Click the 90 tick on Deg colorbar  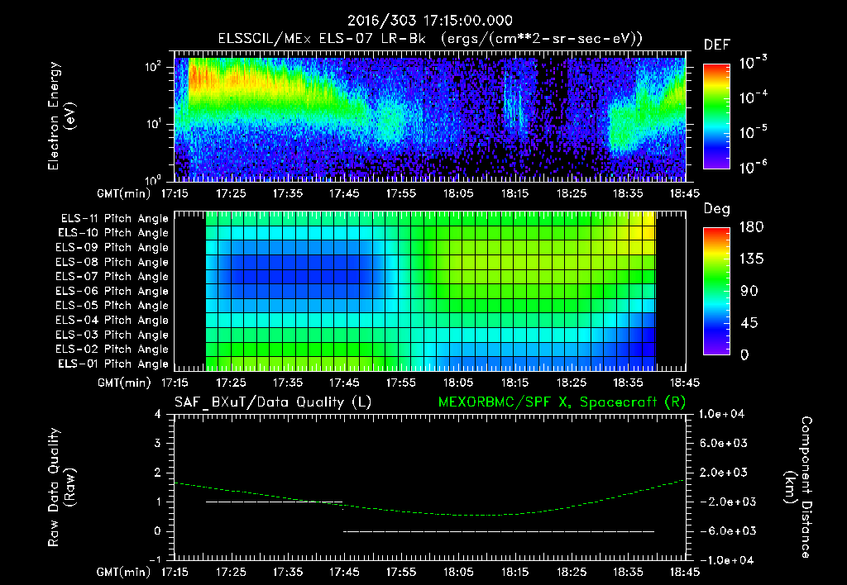click(x=749, y=292)
